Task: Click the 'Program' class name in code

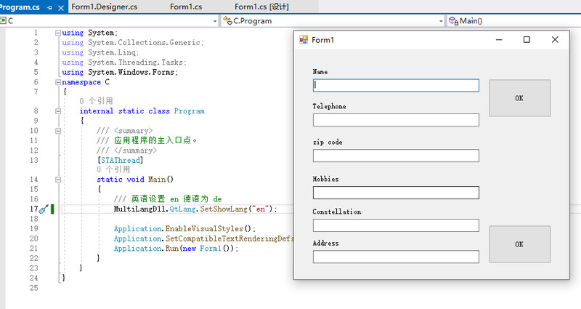Action: 189,111
